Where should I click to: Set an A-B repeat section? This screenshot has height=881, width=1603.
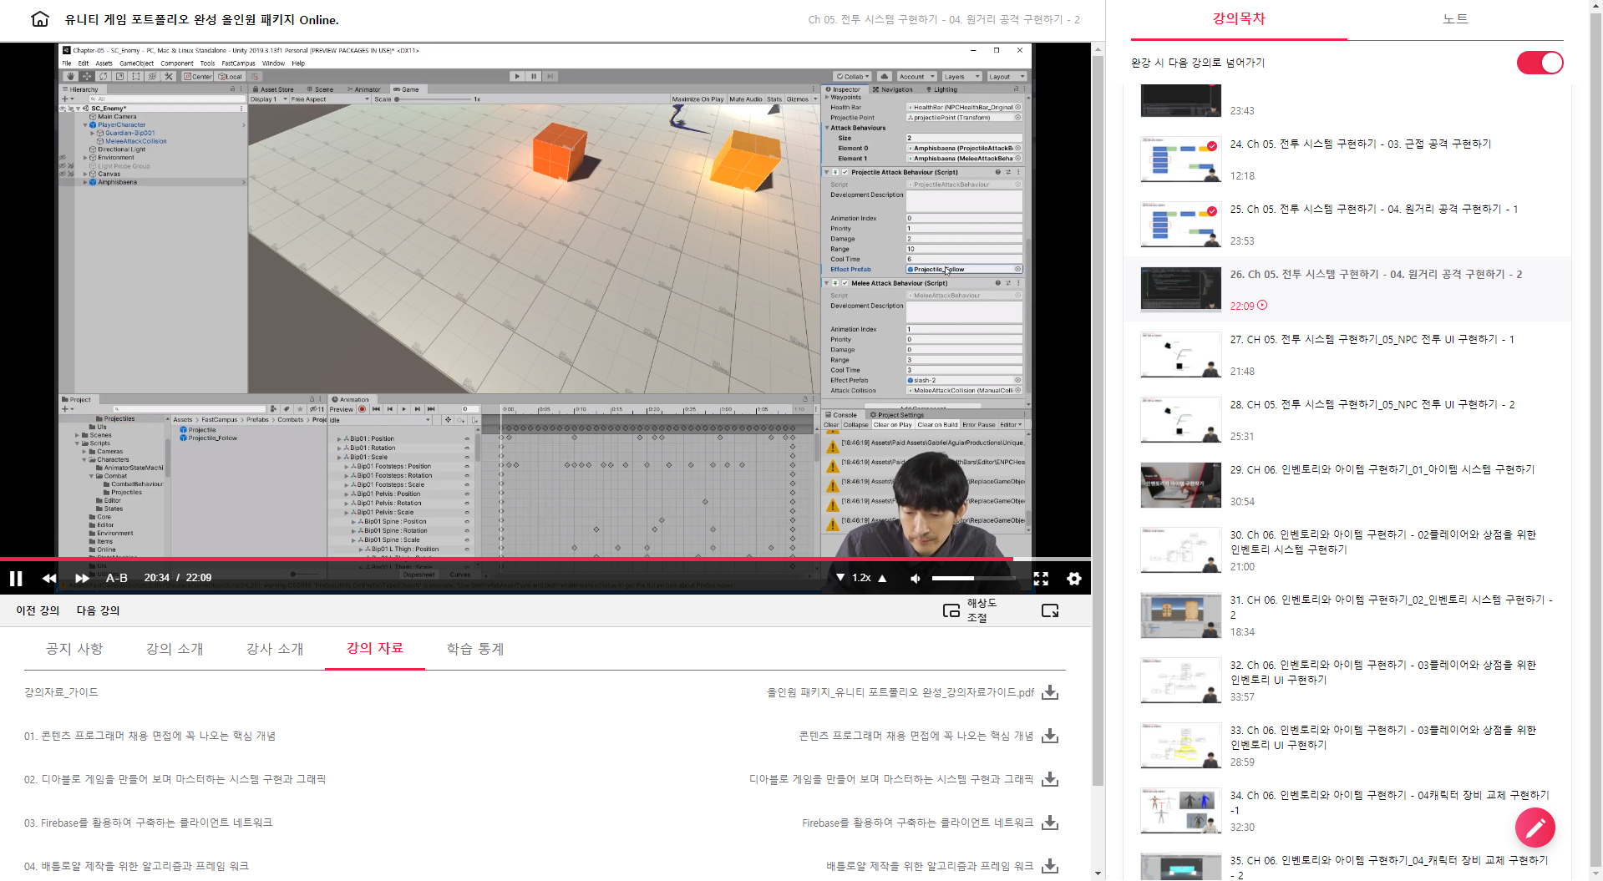pos(117,578)
